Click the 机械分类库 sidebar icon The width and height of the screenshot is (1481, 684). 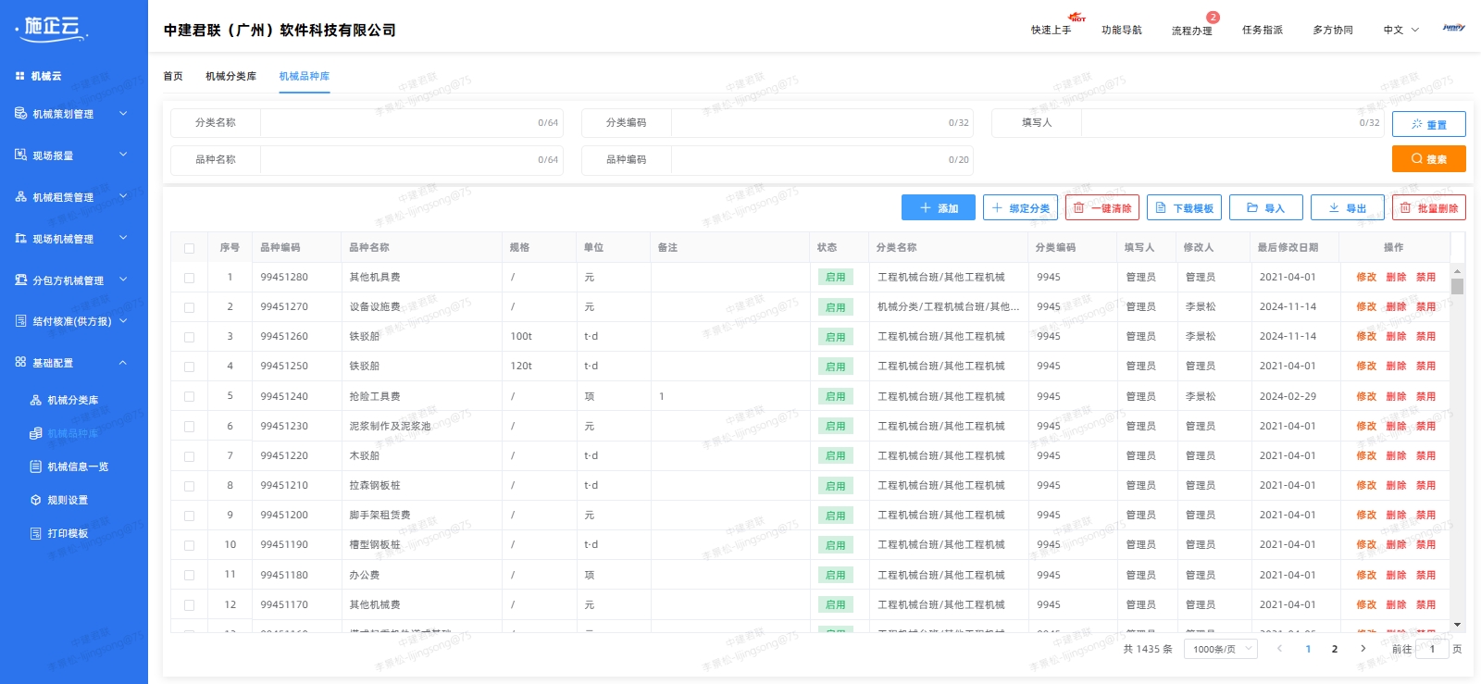pyautogui.click(x=35, y=400)
